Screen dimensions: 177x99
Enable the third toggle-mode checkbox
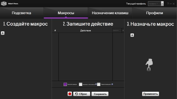99,84
